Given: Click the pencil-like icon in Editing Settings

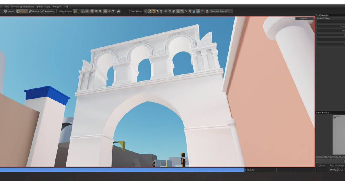Looking at the screenshot, I should pyautogui.click(x=83, y=11).
